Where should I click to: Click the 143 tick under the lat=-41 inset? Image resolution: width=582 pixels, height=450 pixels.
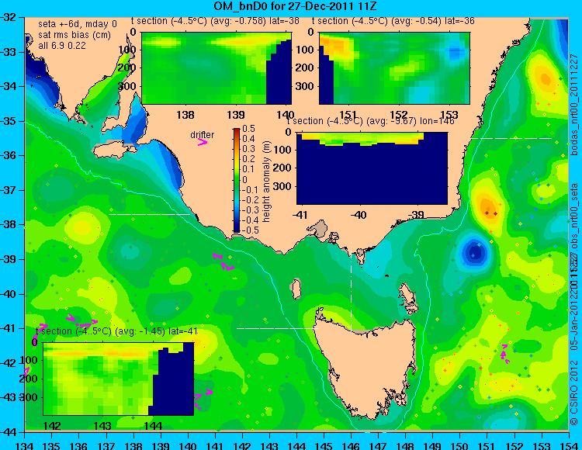[x=102, y=425]
